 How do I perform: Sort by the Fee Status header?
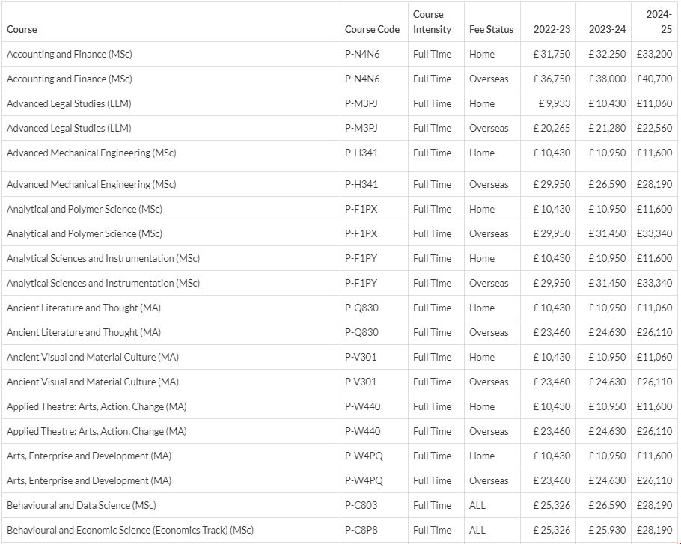point(491,30)
